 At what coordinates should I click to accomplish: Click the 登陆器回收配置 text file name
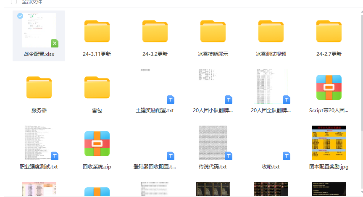(155, 166)
